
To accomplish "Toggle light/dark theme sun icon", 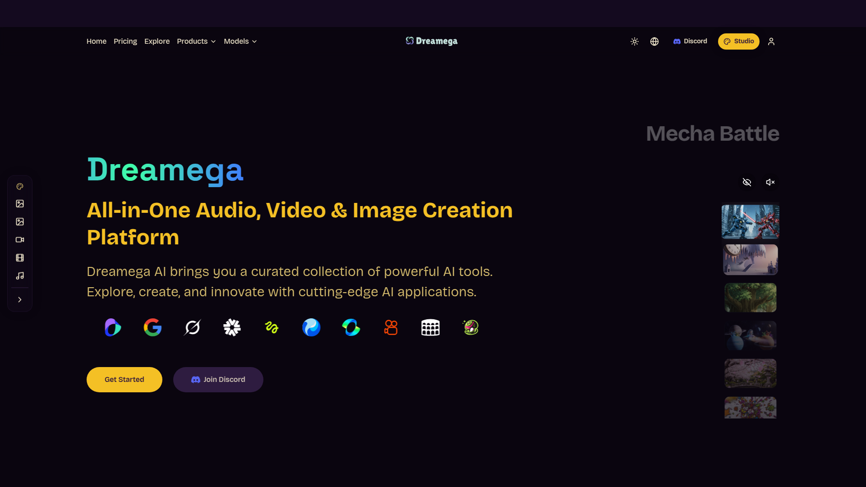I will pyautogui.click(x=635, y=41).
